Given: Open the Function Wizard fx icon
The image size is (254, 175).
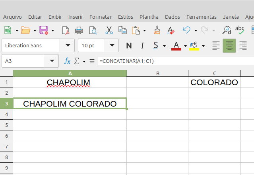Looking at the screenshot, I should tap(68, 61).
